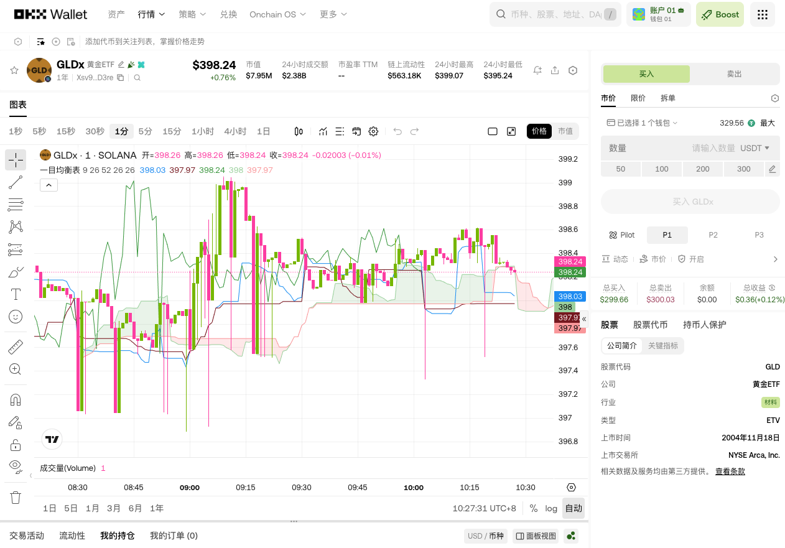Open the 关键指标 tab
Image resolution: width=785 pixels, height=548 pixels.
pyautogui.click(x=663, y=346)
